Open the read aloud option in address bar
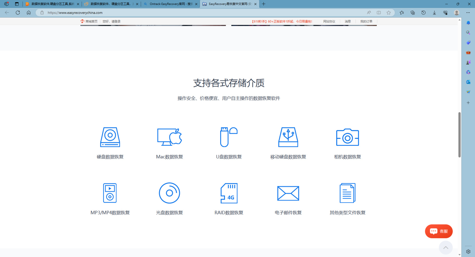The image size is (475, 257). point(369,13)
